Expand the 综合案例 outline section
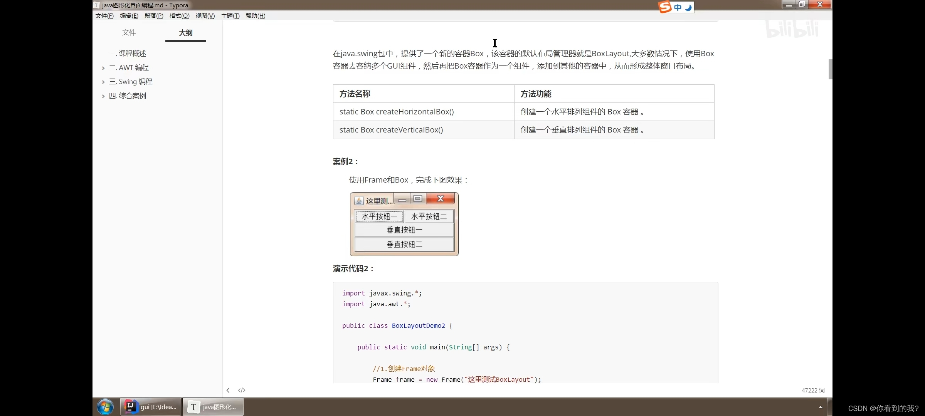 pyautogui.click(x=103, y=96)
